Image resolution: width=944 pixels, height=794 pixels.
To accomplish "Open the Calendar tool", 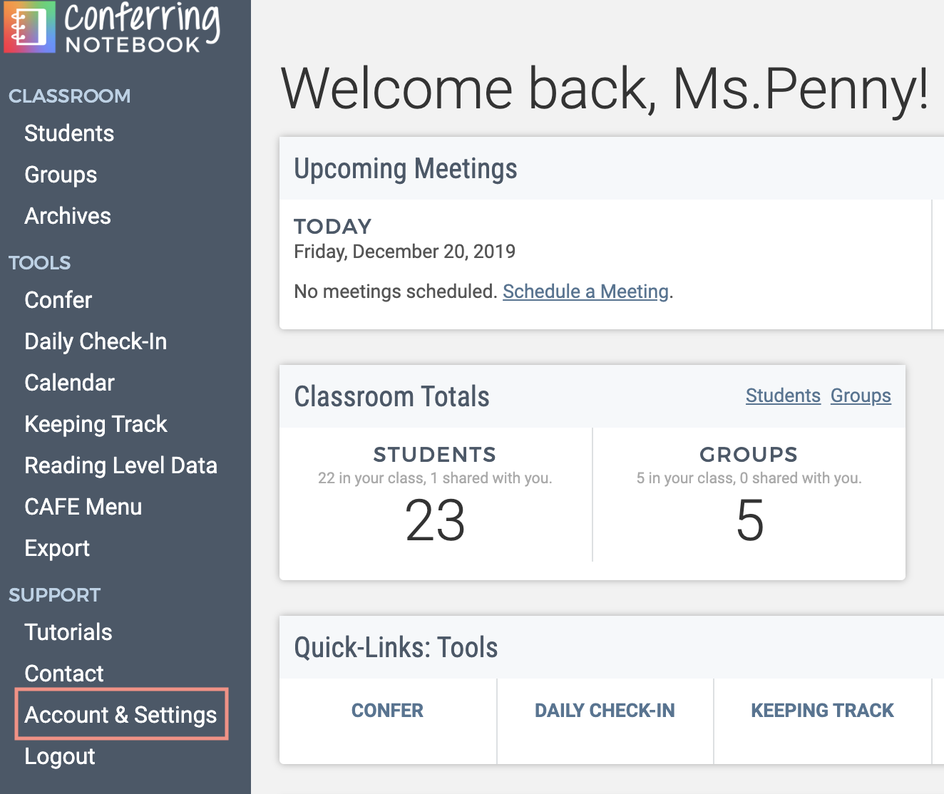I will (x=69, y=383).
